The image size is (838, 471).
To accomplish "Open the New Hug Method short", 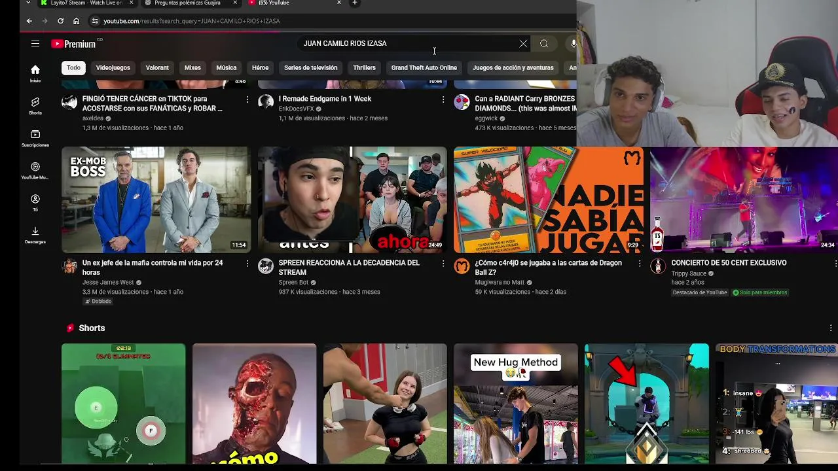I will point(516,404).
